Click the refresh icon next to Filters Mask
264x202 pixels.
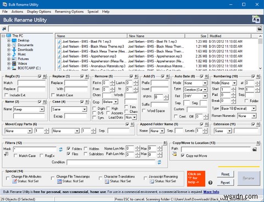[61, 149]
